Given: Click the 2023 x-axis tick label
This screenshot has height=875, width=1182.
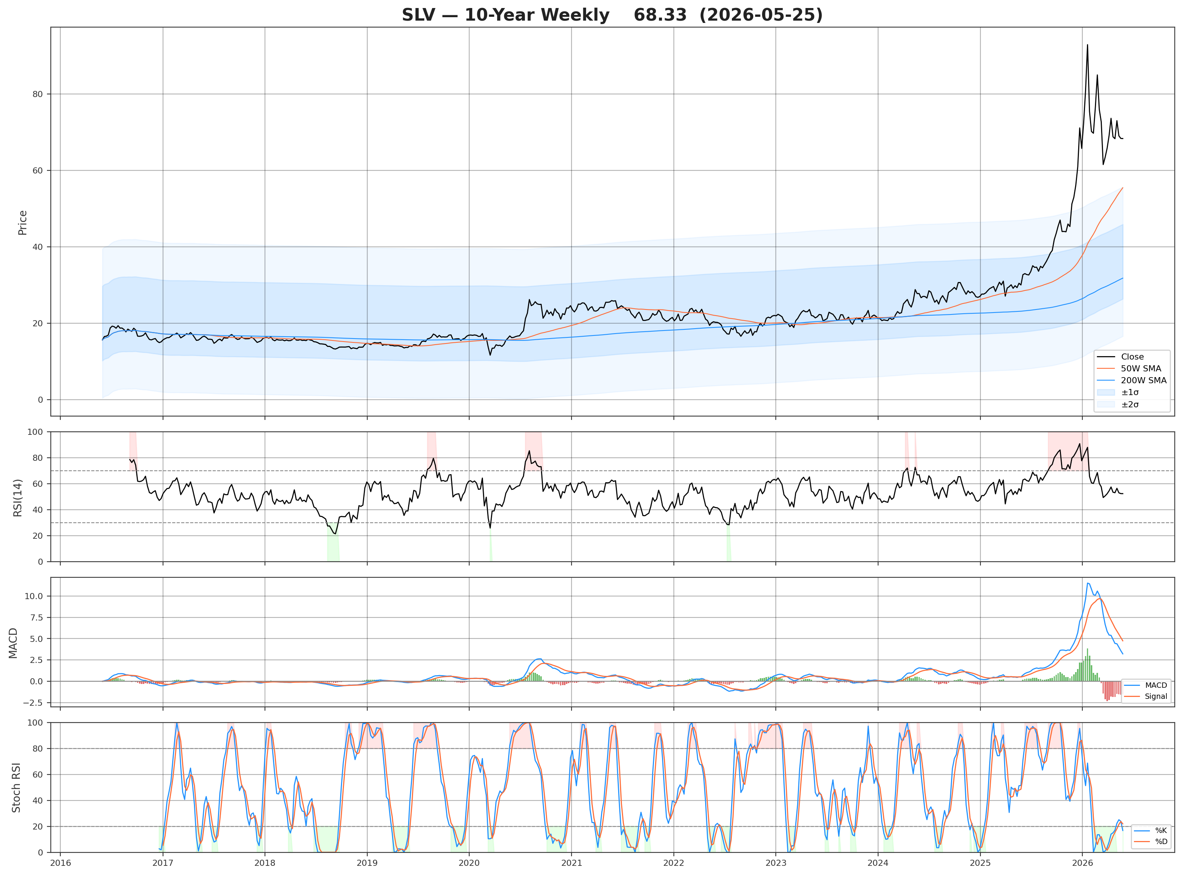Looking at the screenshot, I should coord(776,864).
